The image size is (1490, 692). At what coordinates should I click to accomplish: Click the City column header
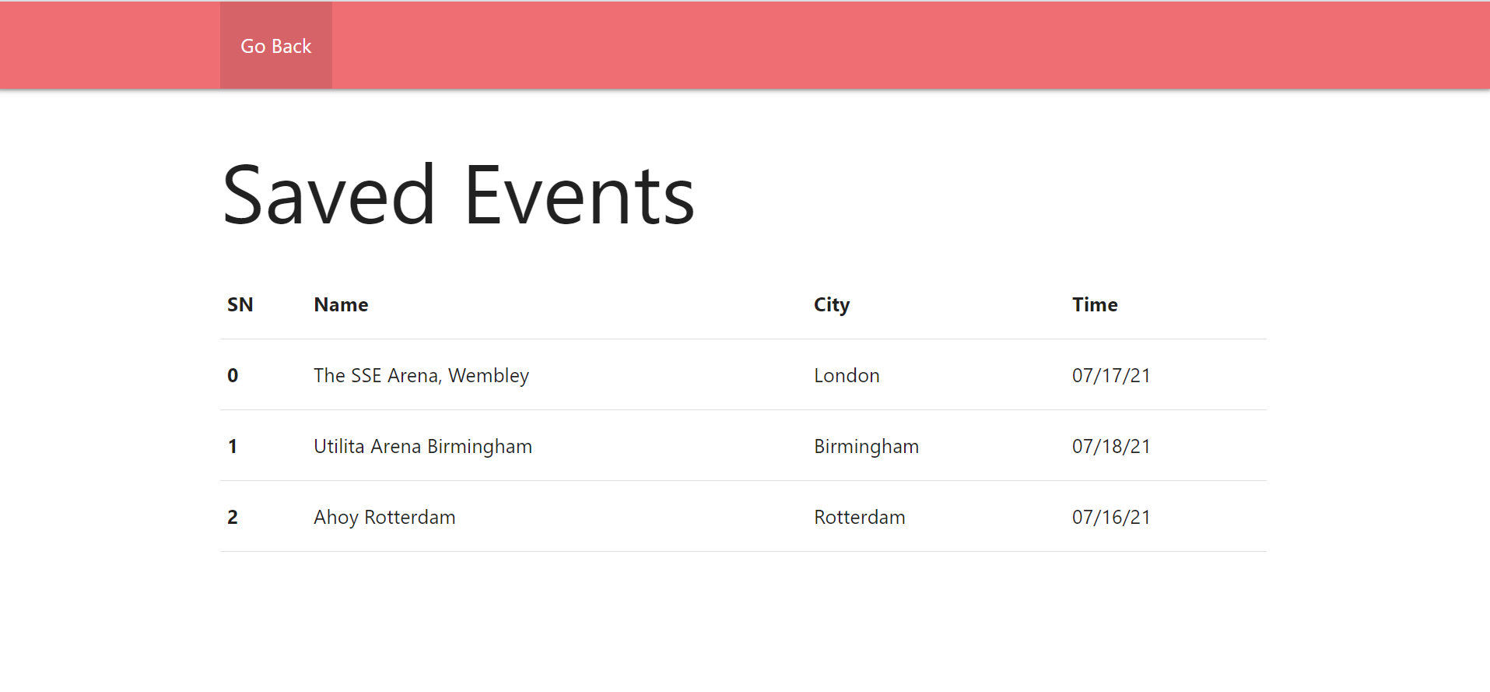click(x=831, y=304)
